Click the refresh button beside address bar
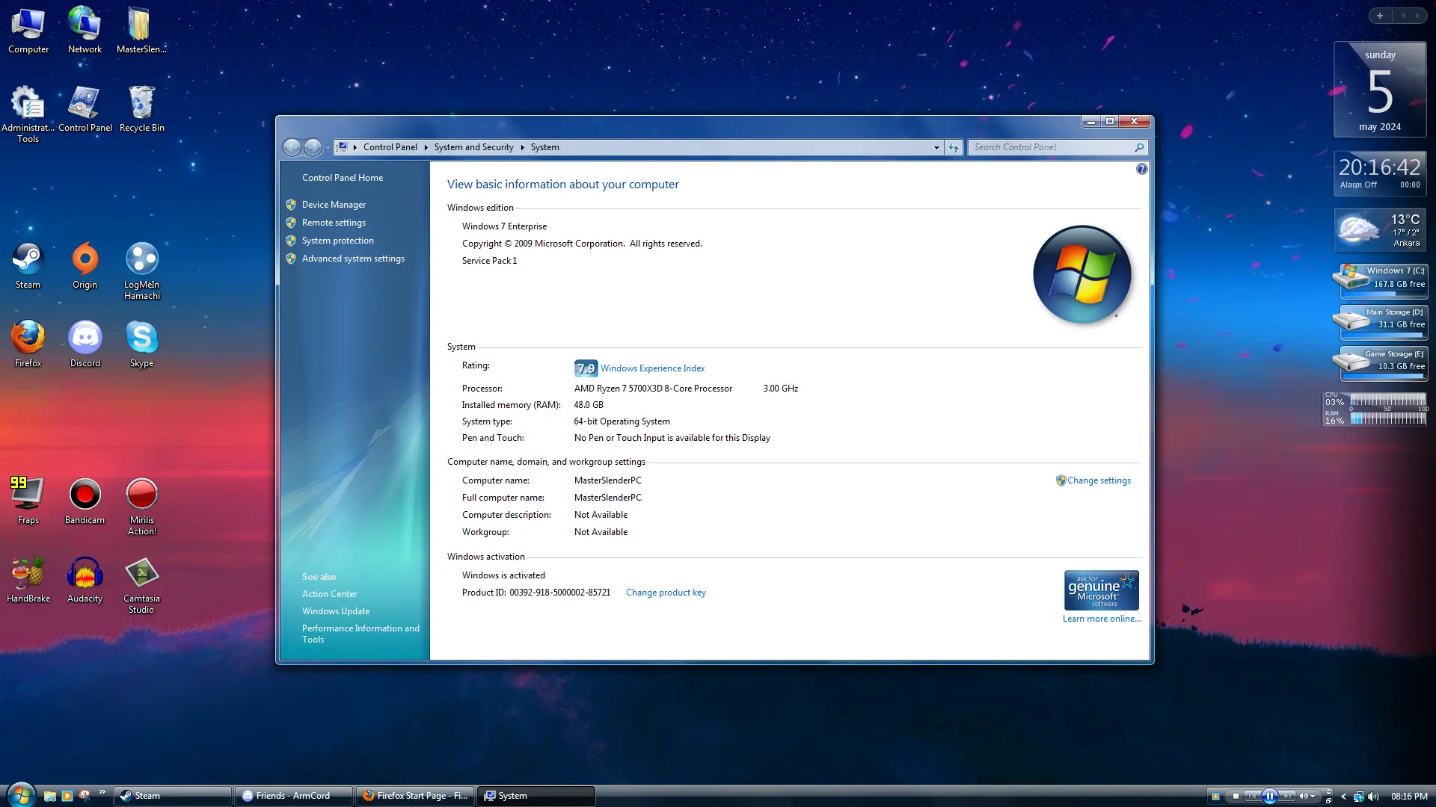 click(954, 147)
